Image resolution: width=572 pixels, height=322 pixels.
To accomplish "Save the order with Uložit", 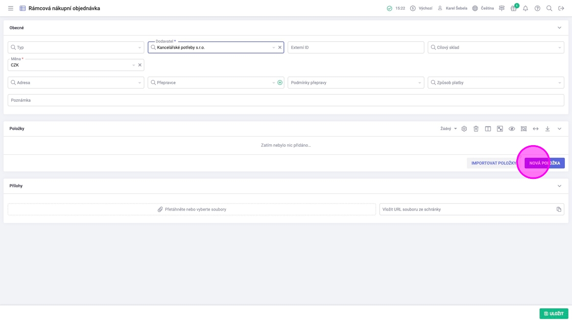I will click(x=554, y=313).
